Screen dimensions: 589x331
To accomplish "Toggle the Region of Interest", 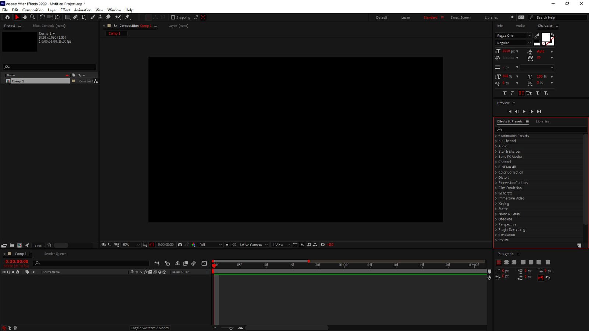I will coord(152,245).
